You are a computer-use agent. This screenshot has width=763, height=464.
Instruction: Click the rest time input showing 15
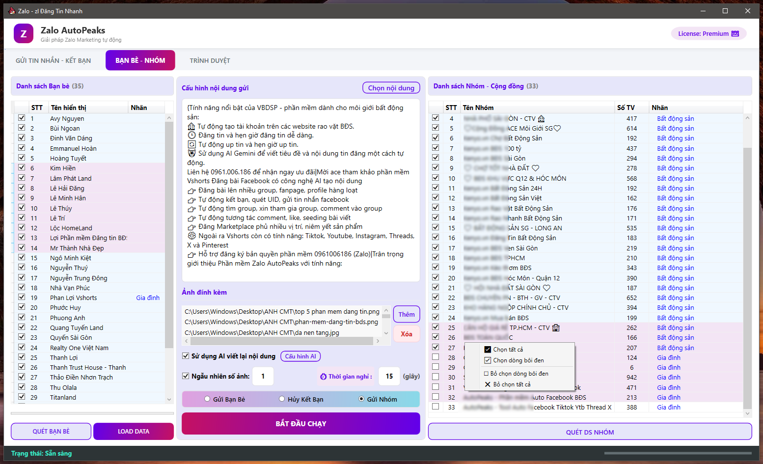tap(389, 376)
